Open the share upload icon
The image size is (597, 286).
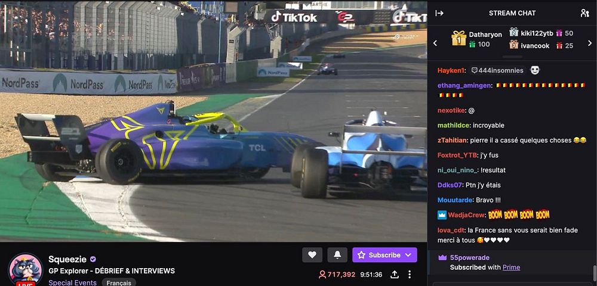(x=395, y=274)
